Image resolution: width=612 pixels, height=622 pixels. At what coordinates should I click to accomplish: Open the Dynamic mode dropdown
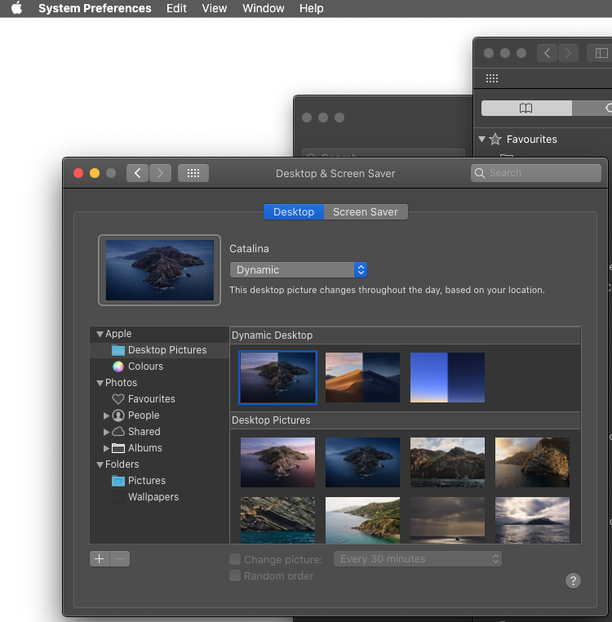(x=299, y=270)
